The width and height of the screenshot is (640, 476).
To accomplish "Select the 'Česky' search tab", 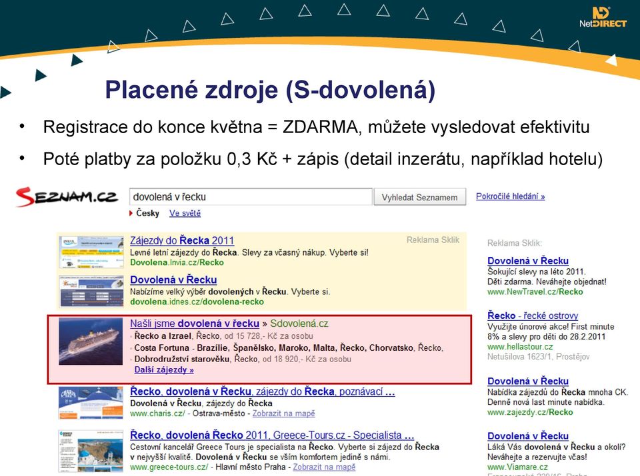I will (x=147, y=213).
